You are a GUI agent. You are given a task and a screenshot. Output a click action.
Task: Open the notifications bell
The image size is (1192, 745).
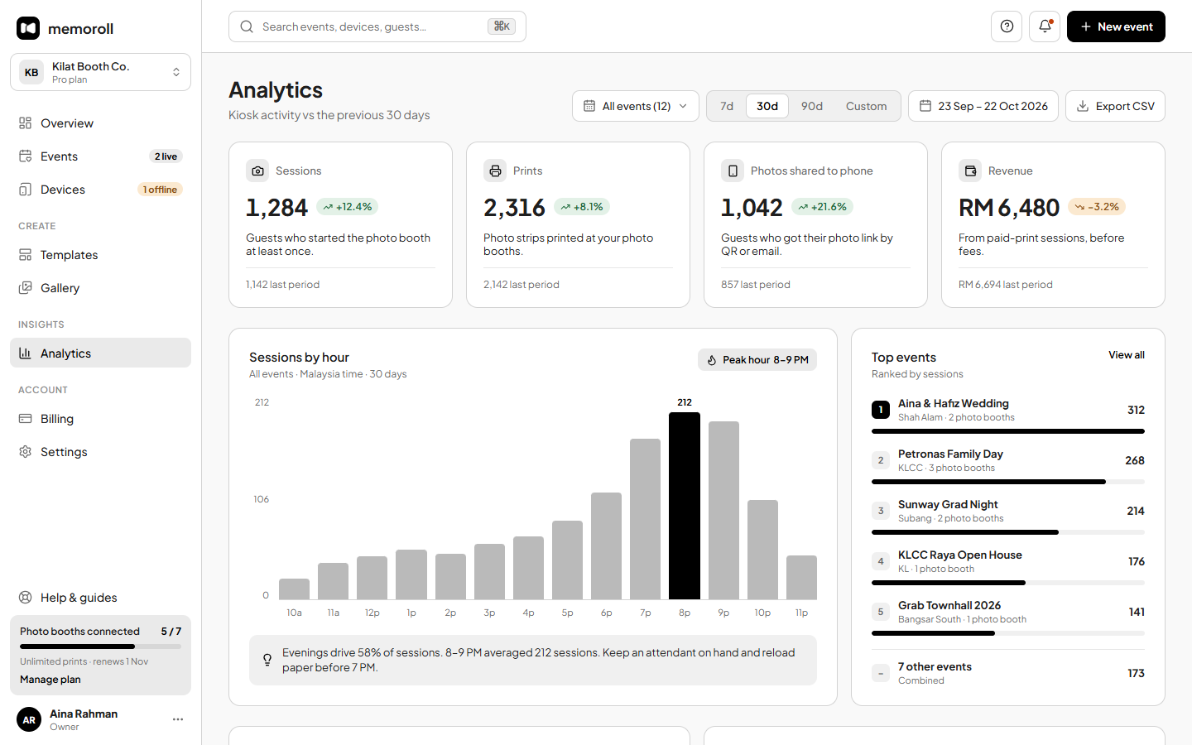click(1045, 26)
